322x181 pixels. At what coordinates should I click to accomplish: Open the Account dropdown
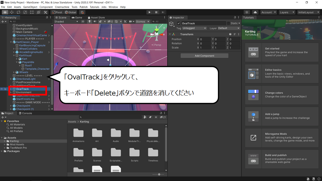point(268,12)
